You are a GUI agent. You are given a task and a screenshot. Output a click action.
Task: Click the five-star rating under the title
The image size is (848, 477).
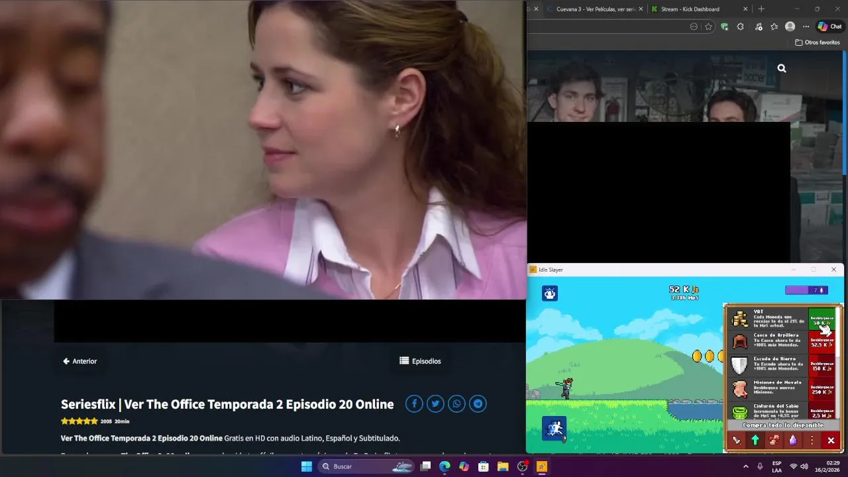coord(79,421)
